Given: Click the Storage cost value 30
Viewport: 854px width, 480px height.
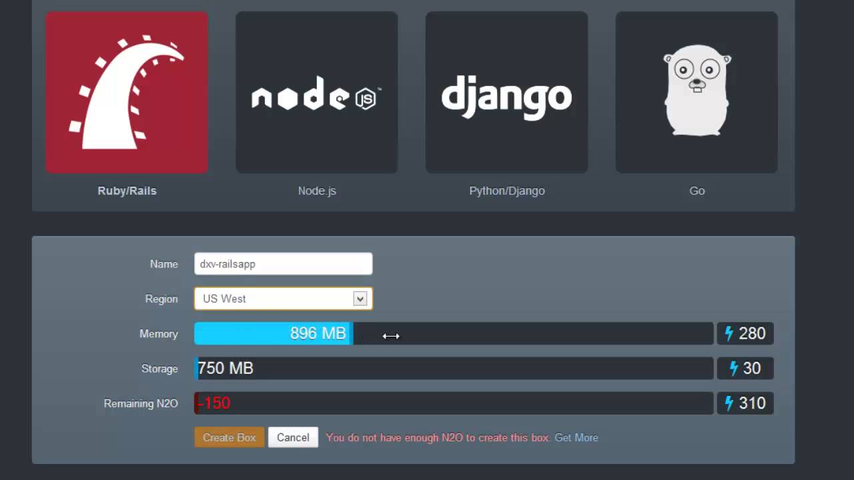Looking at the screenshot, I should click(x=752, y=368).
